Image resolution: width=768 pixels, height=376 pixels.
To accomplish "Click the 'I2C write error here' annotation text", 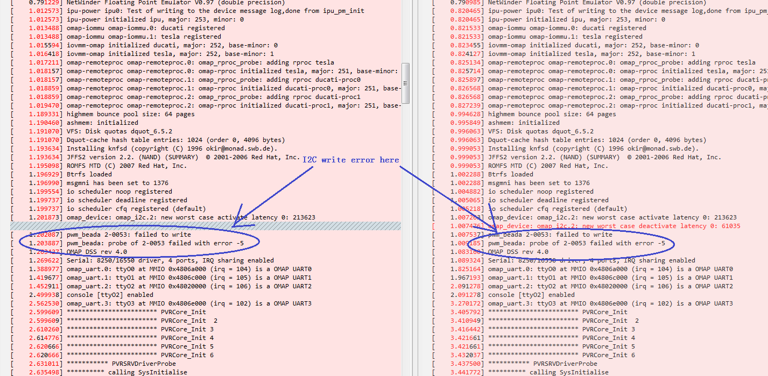I will [x=350, y=160].
